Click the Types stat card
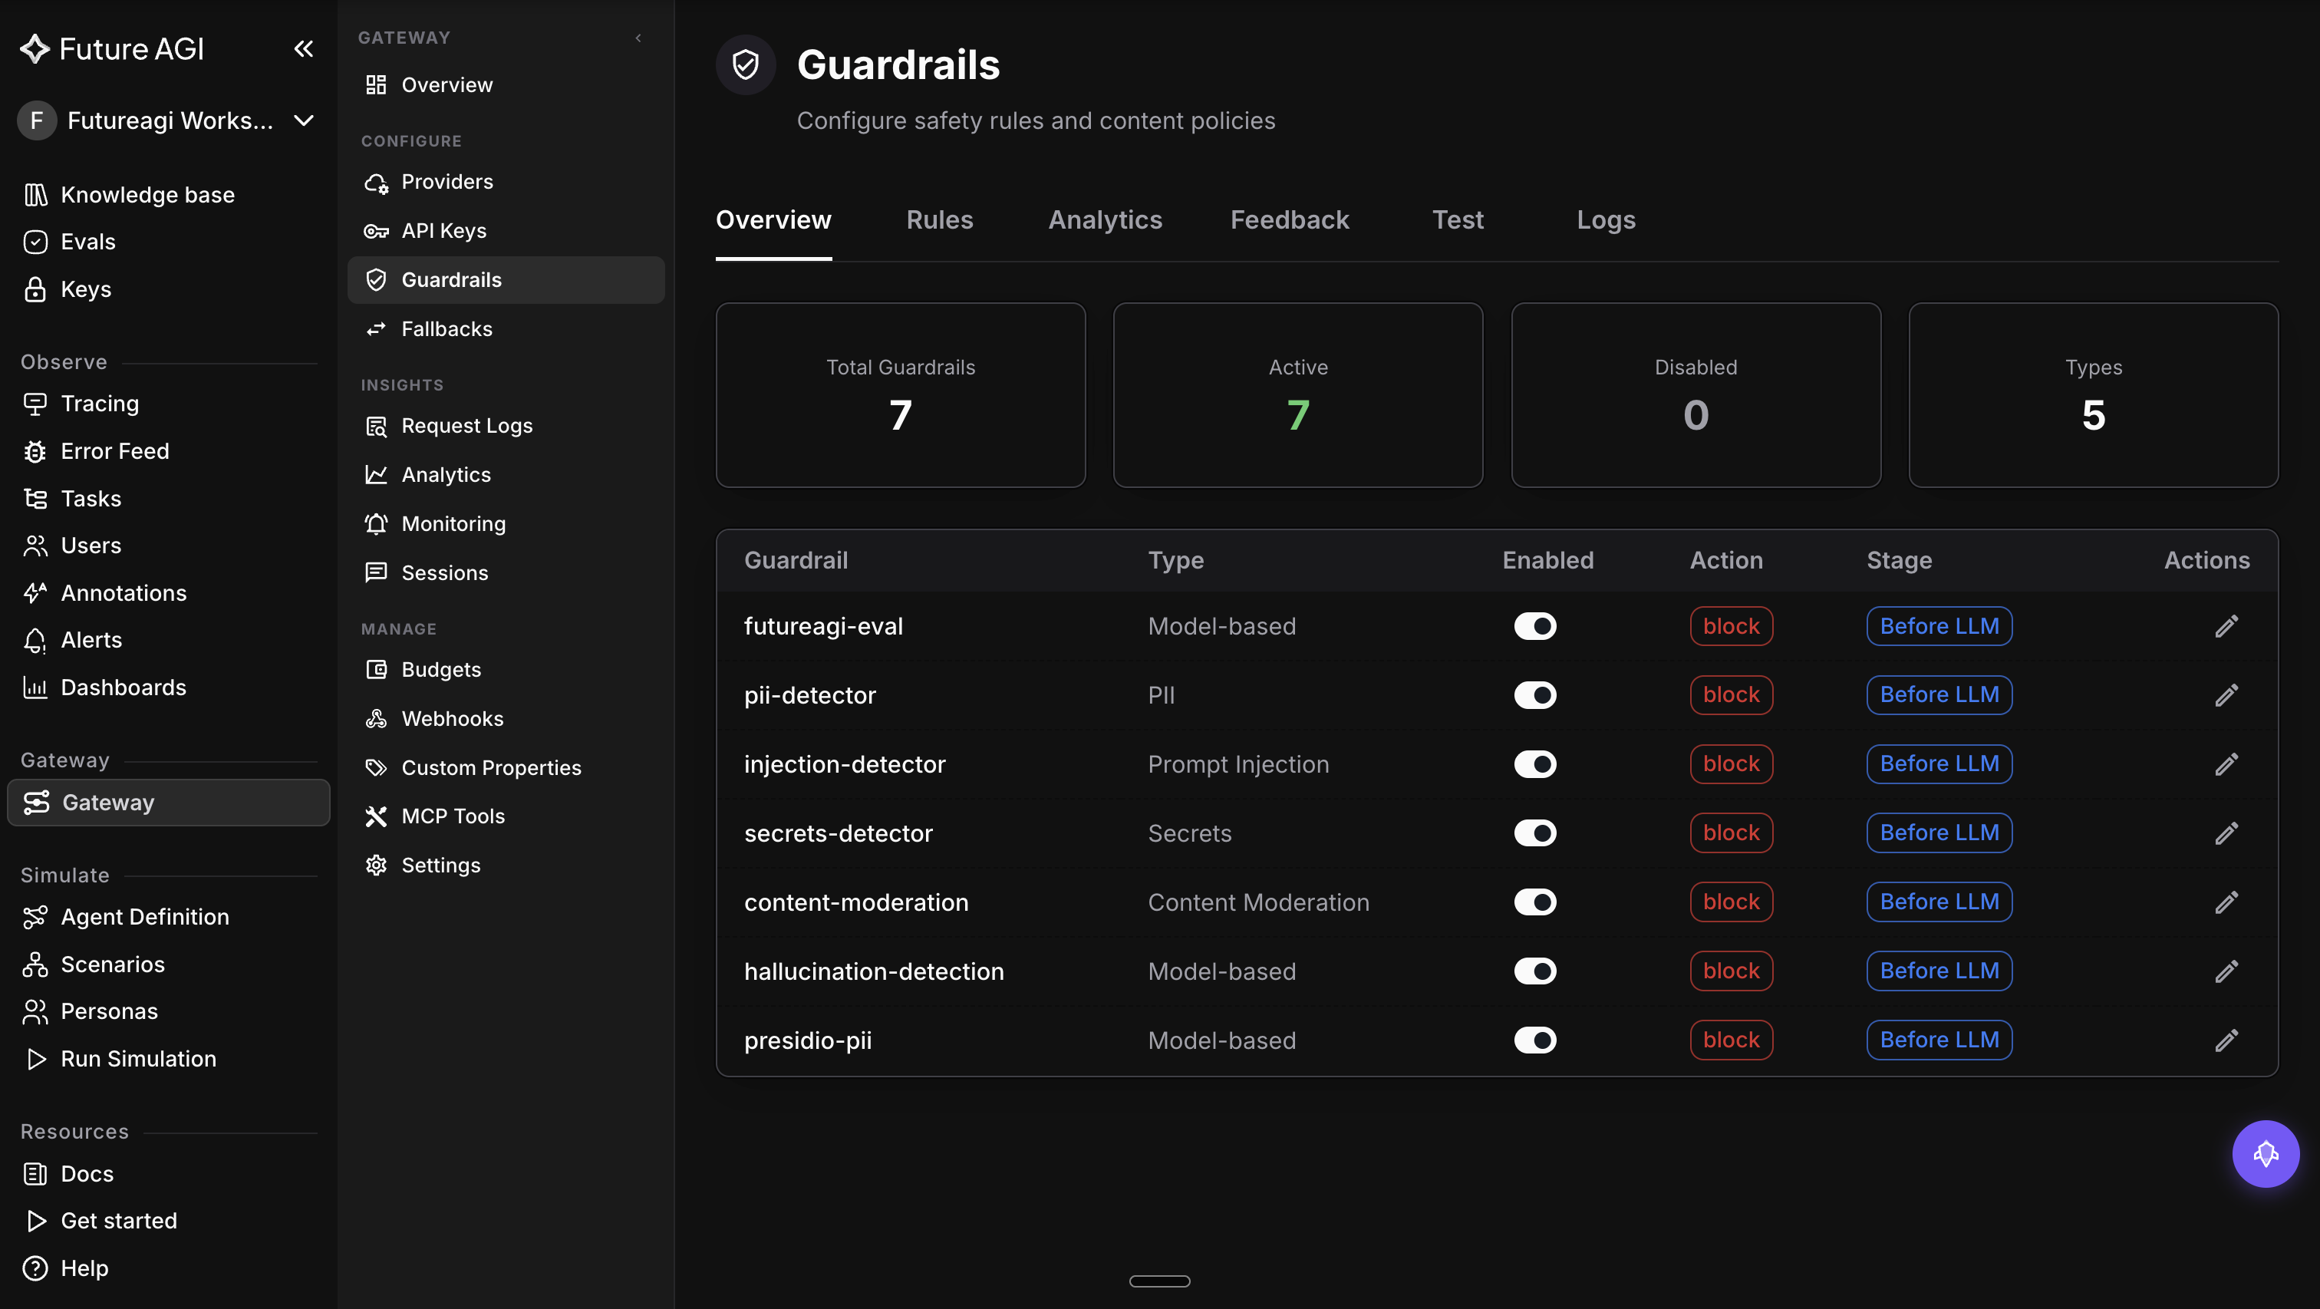Viewport: 2320px width, 1309px height. [x=2093, y=394]
